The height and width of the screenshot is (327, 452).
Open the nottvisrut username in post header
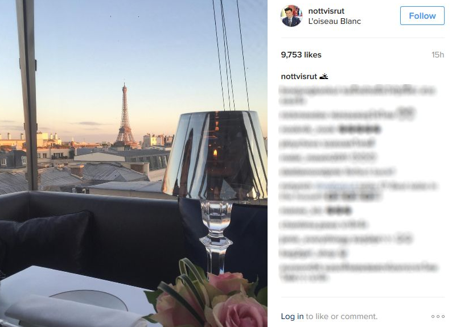click(326, 11)
